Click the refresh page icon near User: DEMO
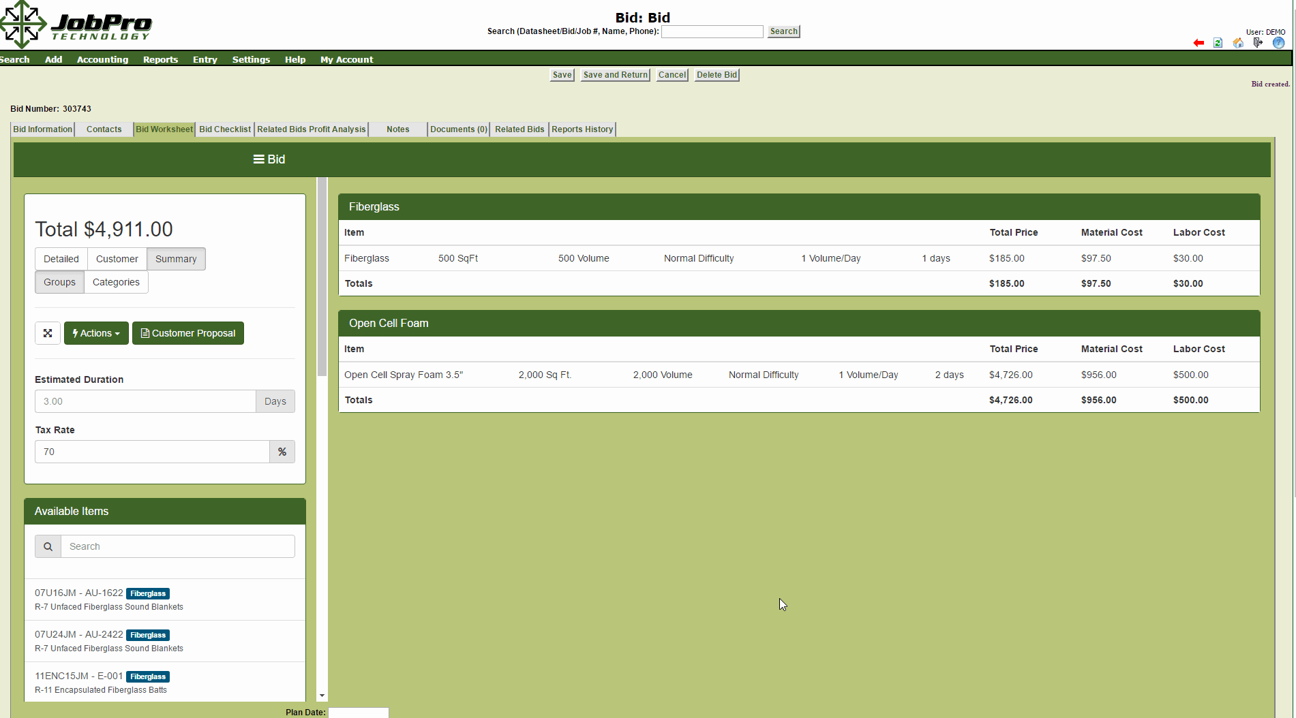This screenshot has height=718, width=1296. pos(1218,42)
